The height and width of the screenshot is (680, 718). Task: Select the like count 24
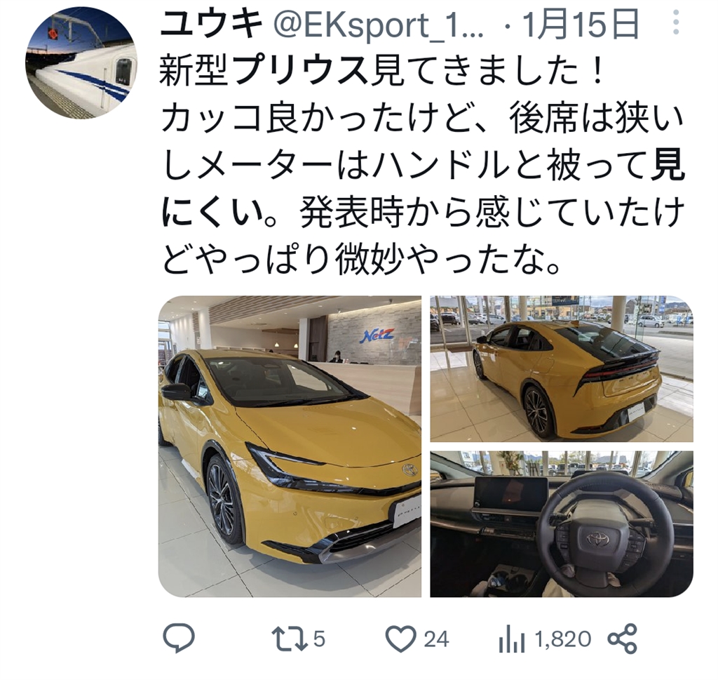pos(436,639)
